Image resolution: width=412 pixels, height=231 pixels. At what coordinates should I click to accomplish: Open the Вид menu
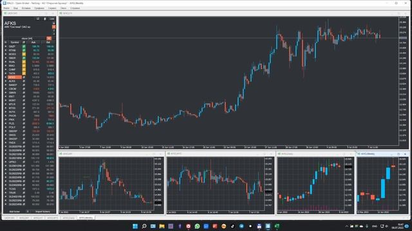click(15, 8)
